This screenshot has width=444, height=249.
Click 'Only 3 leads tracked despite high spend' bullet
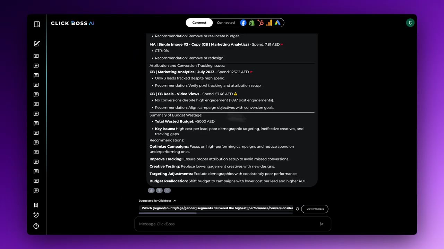click(x=190, y=78)
